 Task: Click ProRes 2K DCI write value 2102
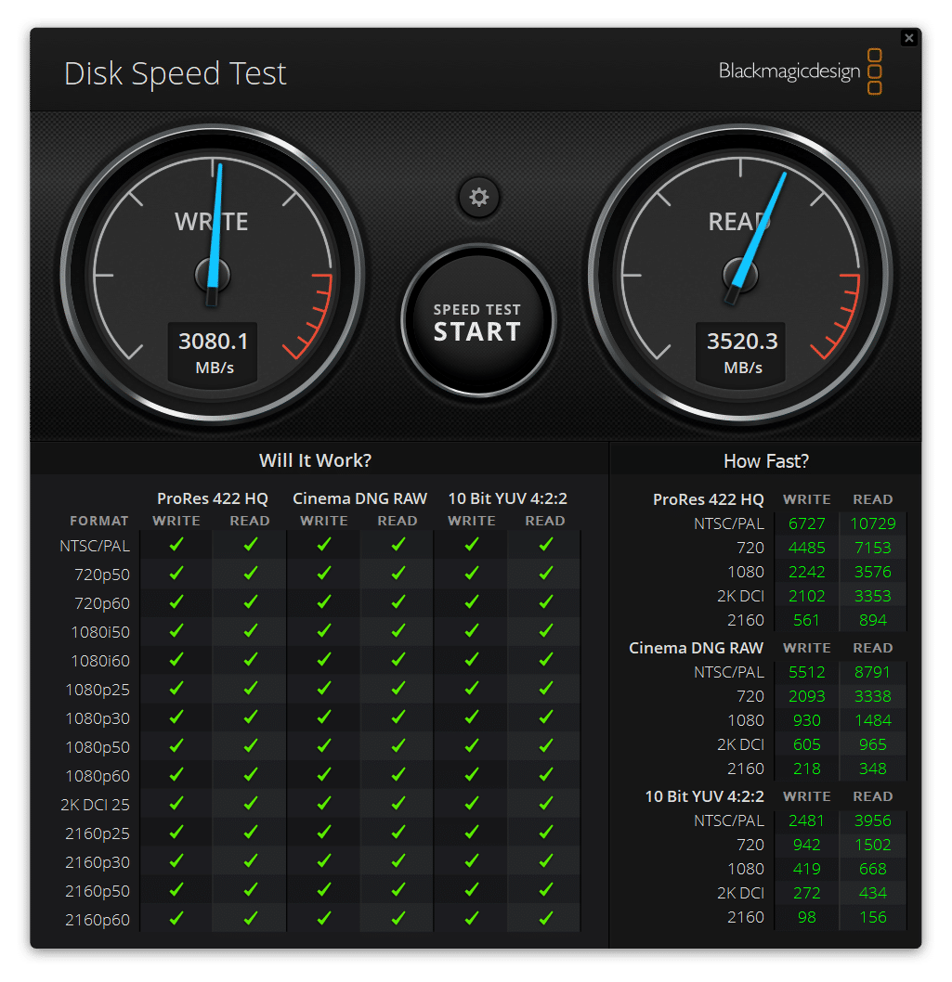[806, 596]
